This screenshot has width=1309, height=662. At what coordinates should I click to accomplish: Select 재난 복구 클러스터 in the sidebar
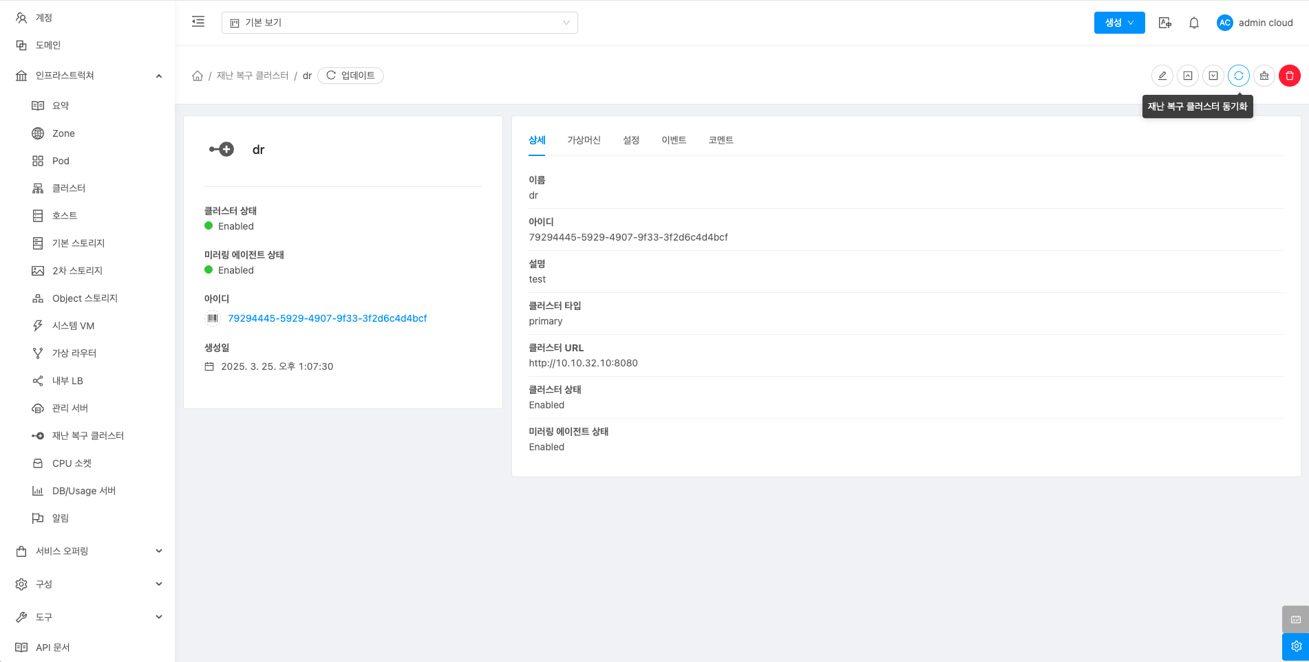pyautogui.click(x=87, y=436)
